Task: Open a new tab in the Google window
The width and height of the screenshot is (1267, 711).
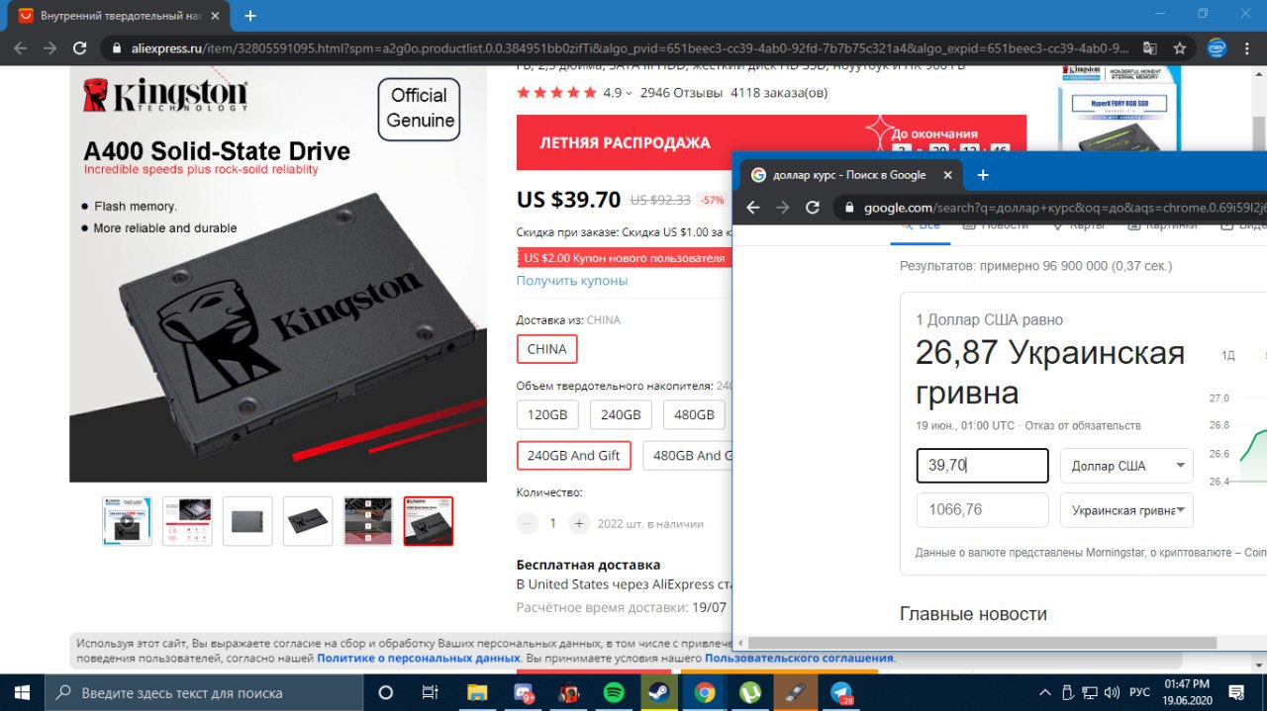Action: 983,175
